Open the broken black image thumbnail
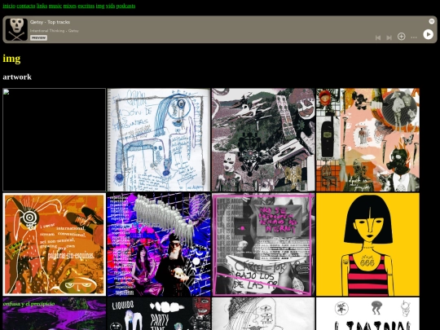Viewport: 440px width, 330px height. (54, 140)
